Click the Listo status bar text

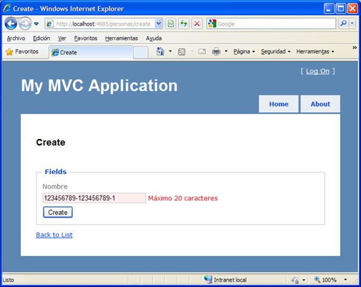(x=8, y=280)
